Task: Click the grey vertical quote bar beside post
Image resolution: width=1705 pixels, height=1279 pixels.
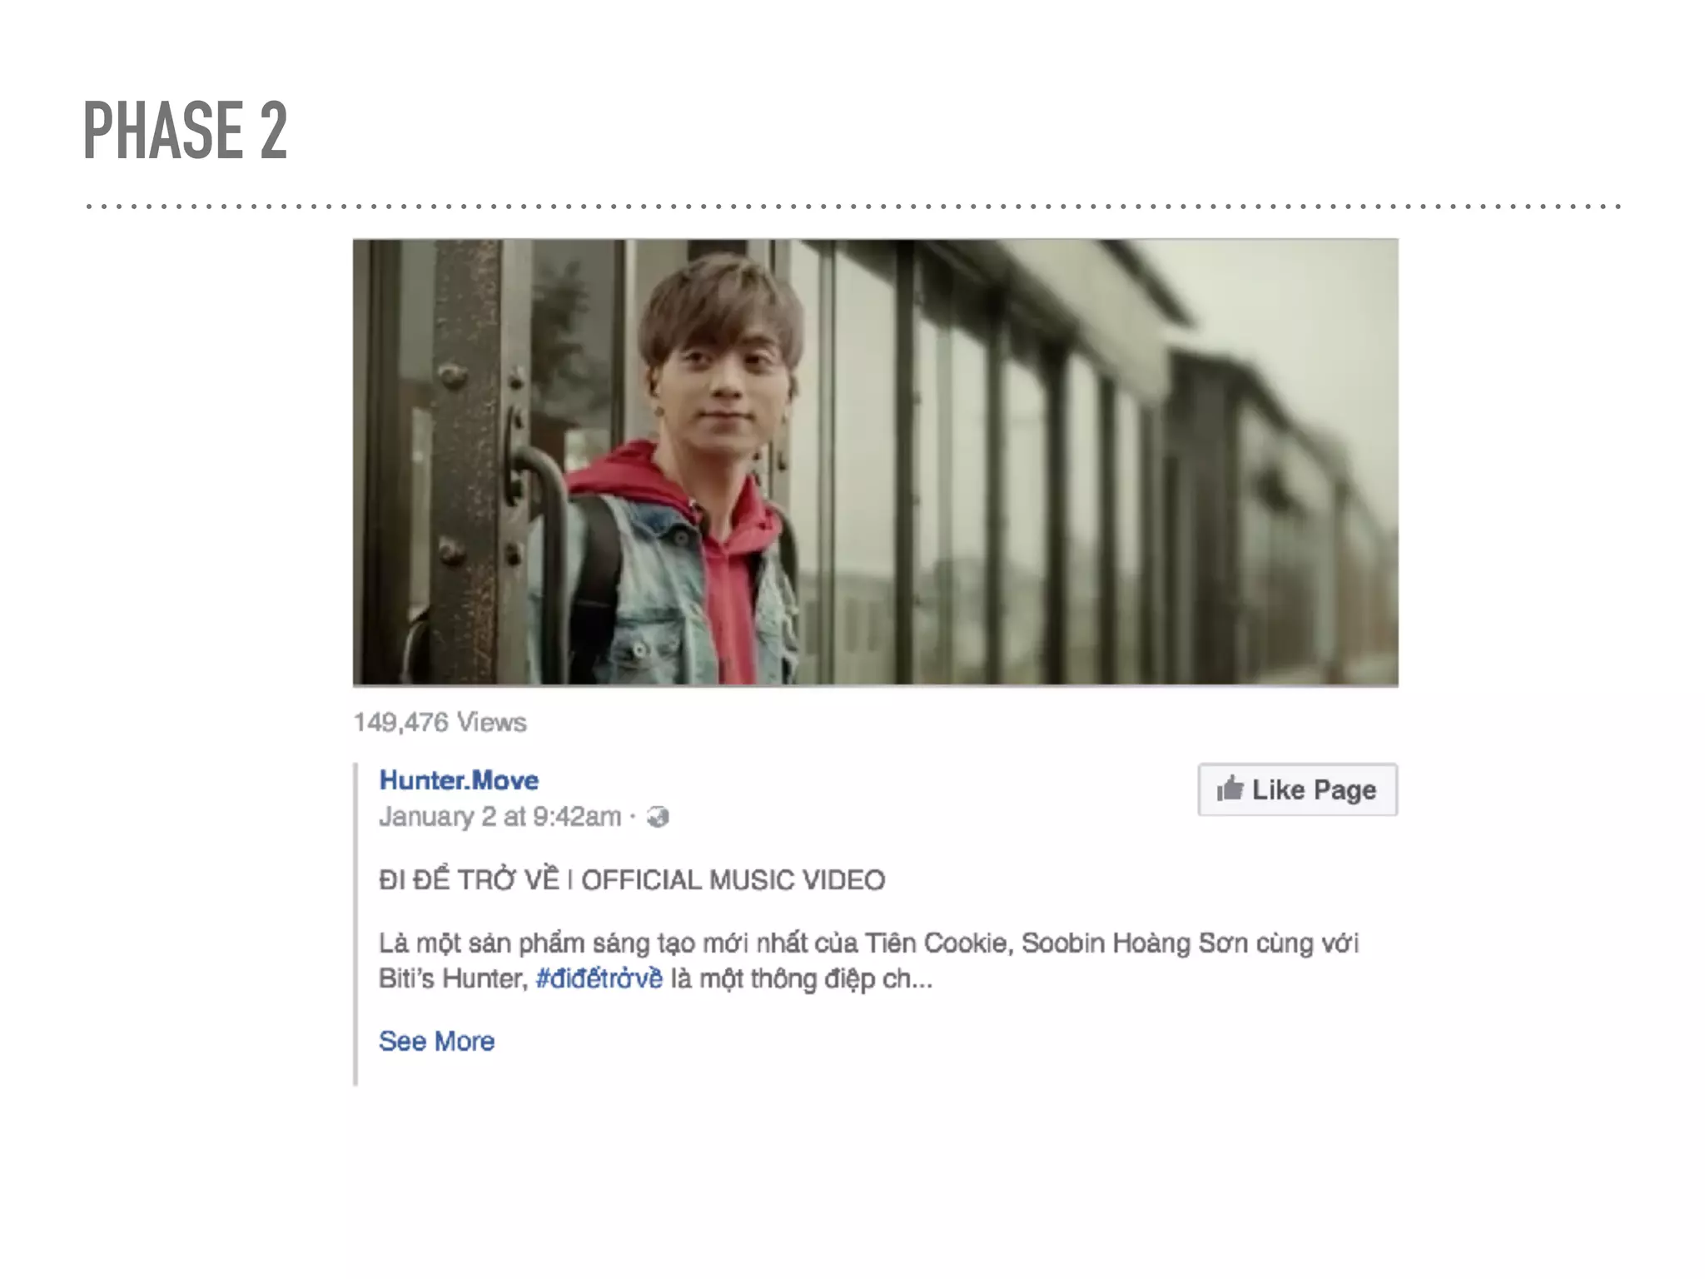Action: [x=356, y=923]
